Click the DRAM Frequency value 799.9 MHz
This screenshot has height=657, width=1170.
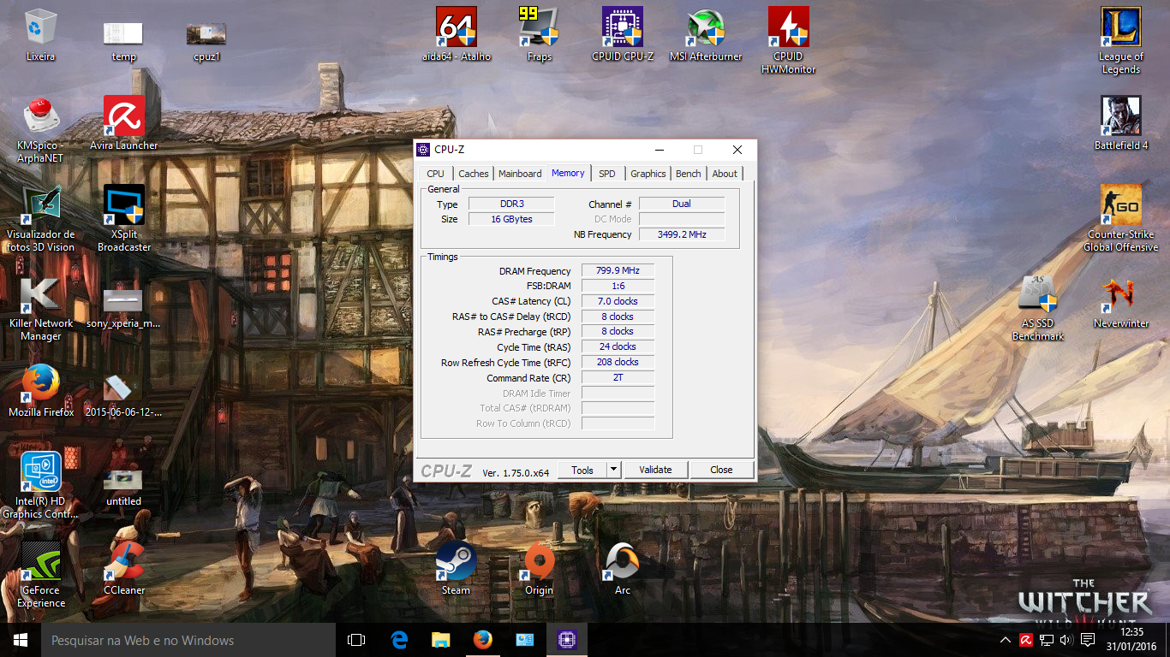pos(618,270)
